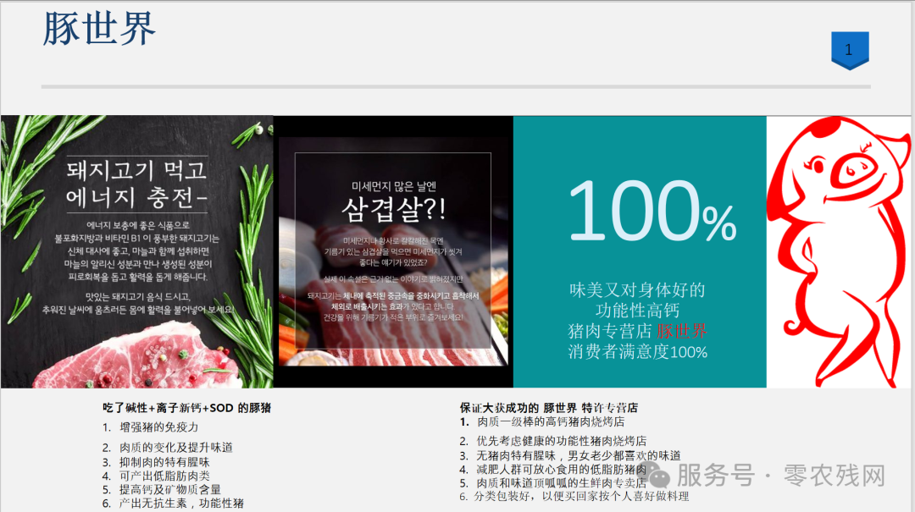Select list item 抑制肉的特有腥味

(156, 462)
